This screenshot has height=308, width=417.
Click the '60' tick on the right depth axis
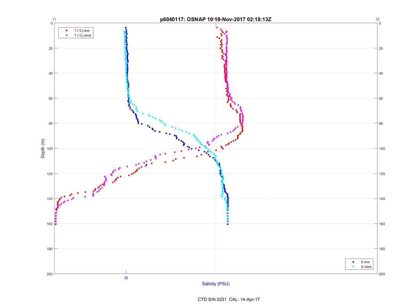coord(381,98)
